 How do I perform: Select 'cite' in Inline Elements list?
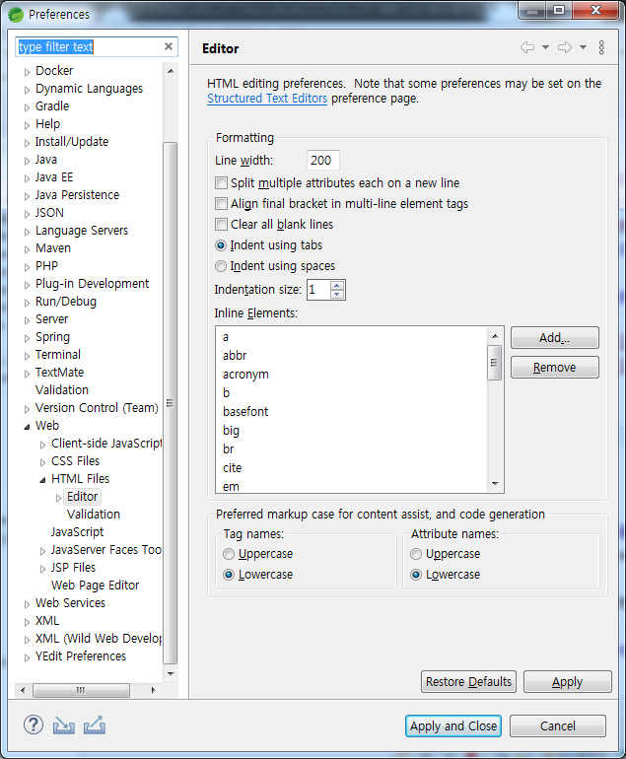233,468
